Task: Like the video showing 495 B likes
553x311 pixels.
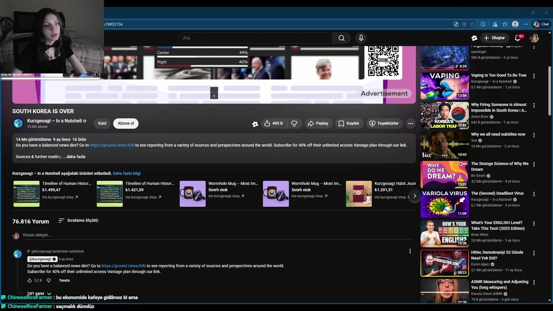Action: click(x=273, y=124)
